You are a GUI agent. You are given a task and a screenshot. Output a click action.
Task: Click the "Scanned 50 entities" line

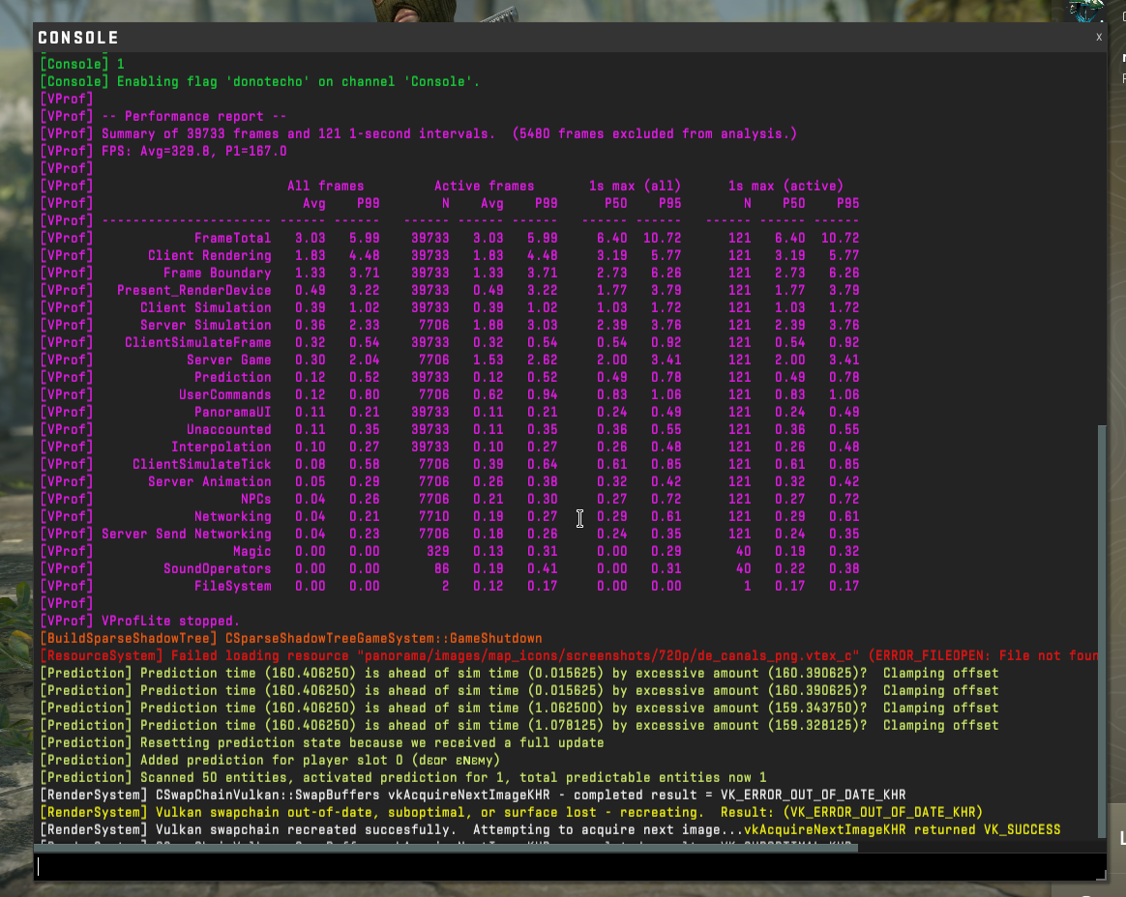(x=403, y=778)
